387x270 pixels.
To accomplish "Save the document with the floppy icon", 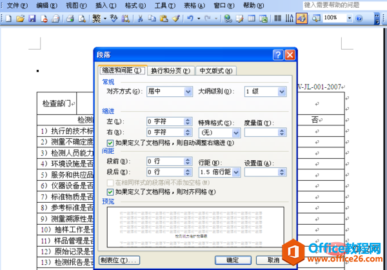I will coord(32,19).
